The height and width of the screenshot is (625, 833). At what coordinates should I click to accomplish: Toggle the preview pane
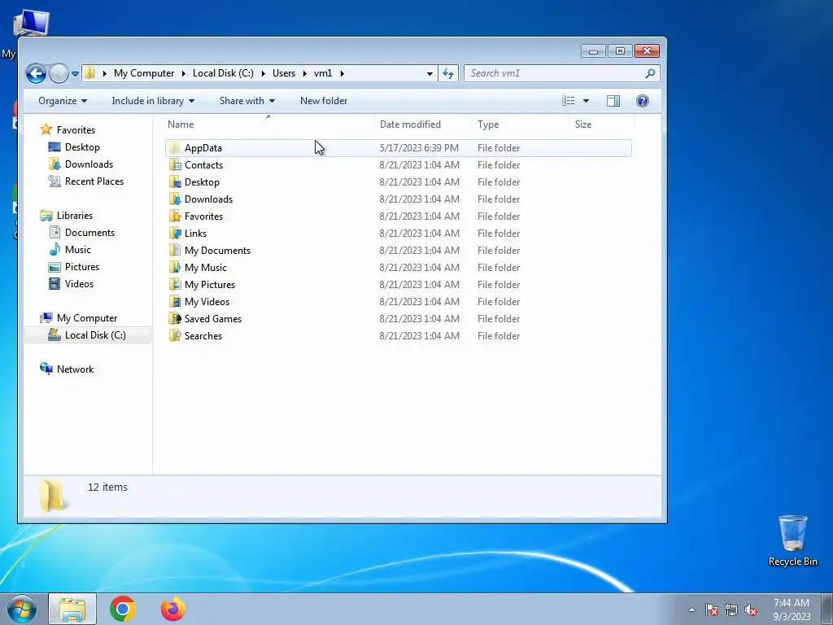click(613, 101)
